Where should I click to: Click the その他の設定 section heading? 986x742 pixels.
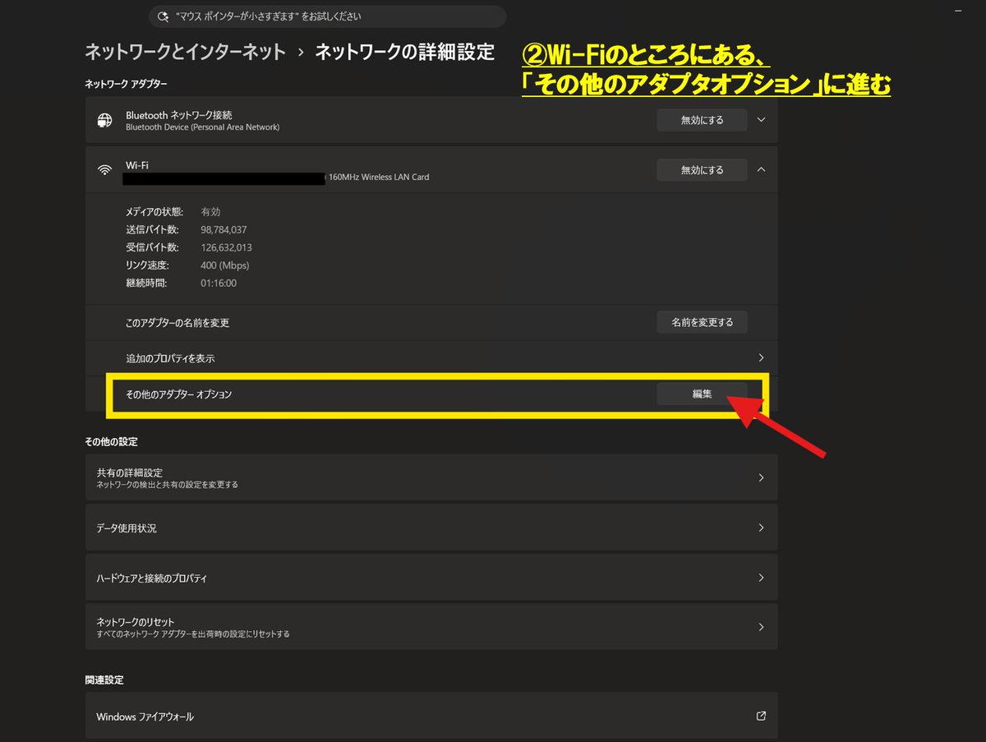[111, 441]
